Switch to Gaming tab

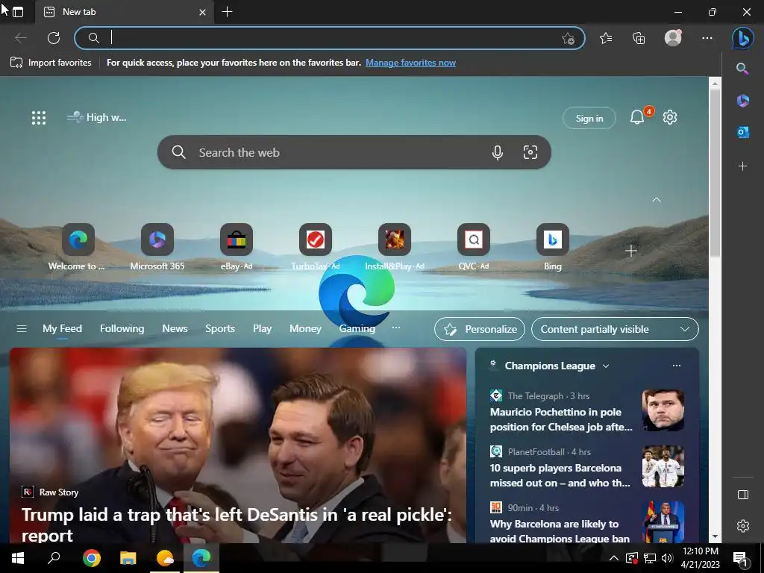(357, 329)
